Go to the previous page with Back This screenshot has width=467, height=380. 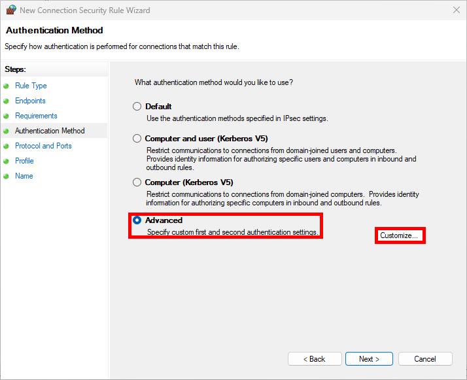(315, 359)
